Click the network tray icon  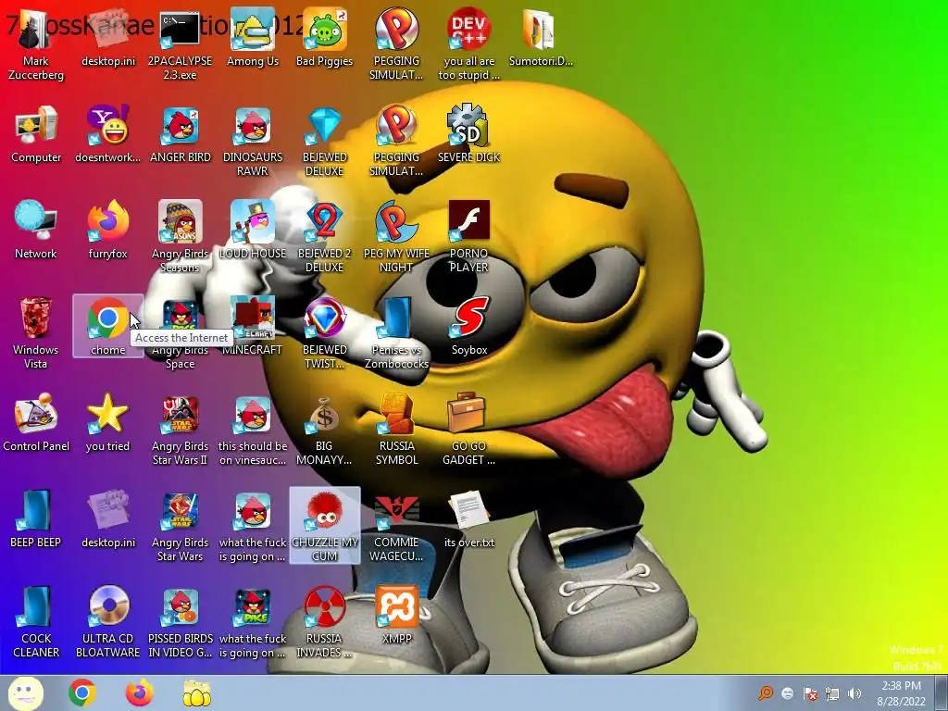(832, 693)
